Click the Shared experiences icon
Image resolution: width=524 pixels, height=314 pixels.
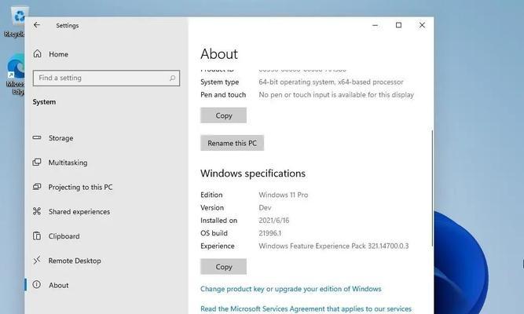click(37, 211)
